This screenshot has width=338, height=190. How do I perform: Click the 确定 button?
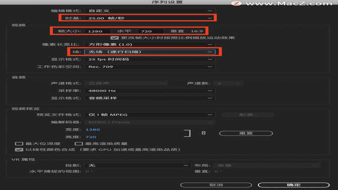click(x=294, y=185)
